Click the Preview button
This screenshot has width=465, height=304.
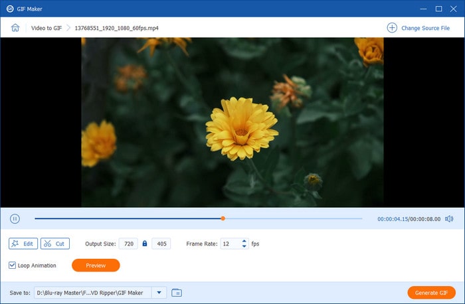point(96,266)
